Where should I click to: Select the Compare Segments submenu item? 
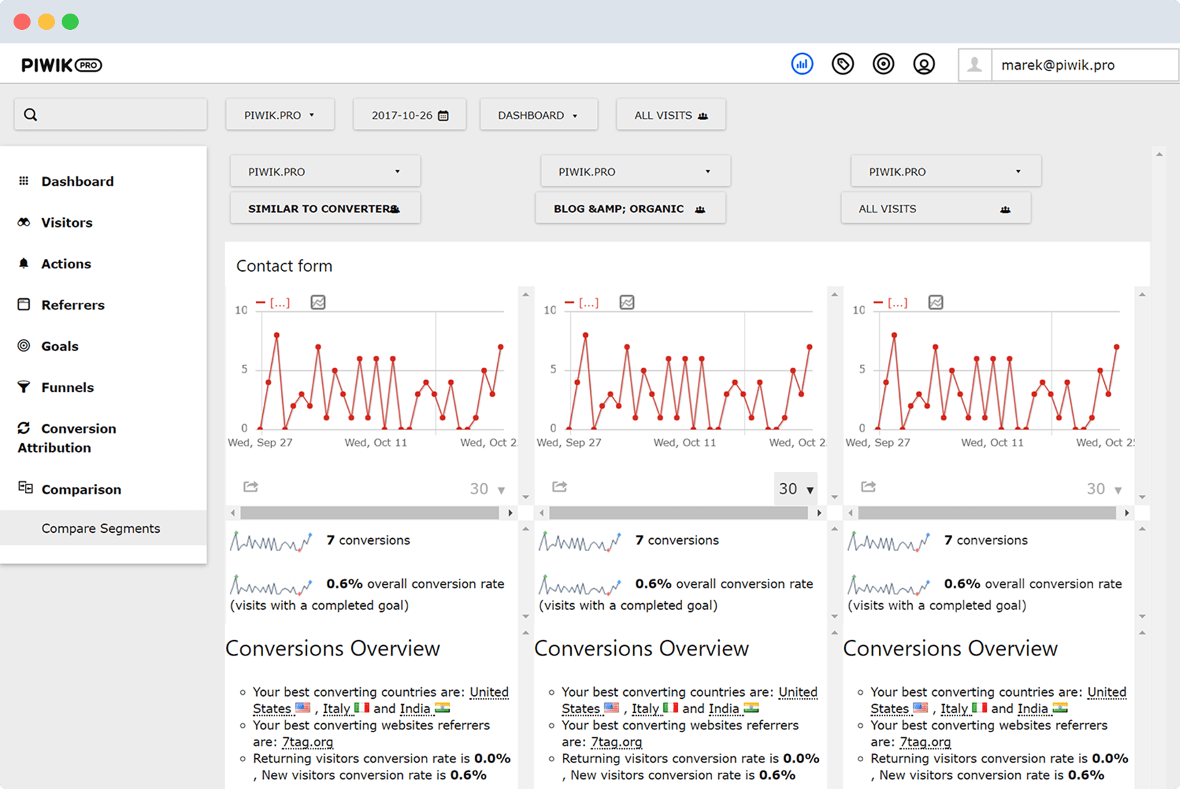pyautogui.click(x=103, y=528)
